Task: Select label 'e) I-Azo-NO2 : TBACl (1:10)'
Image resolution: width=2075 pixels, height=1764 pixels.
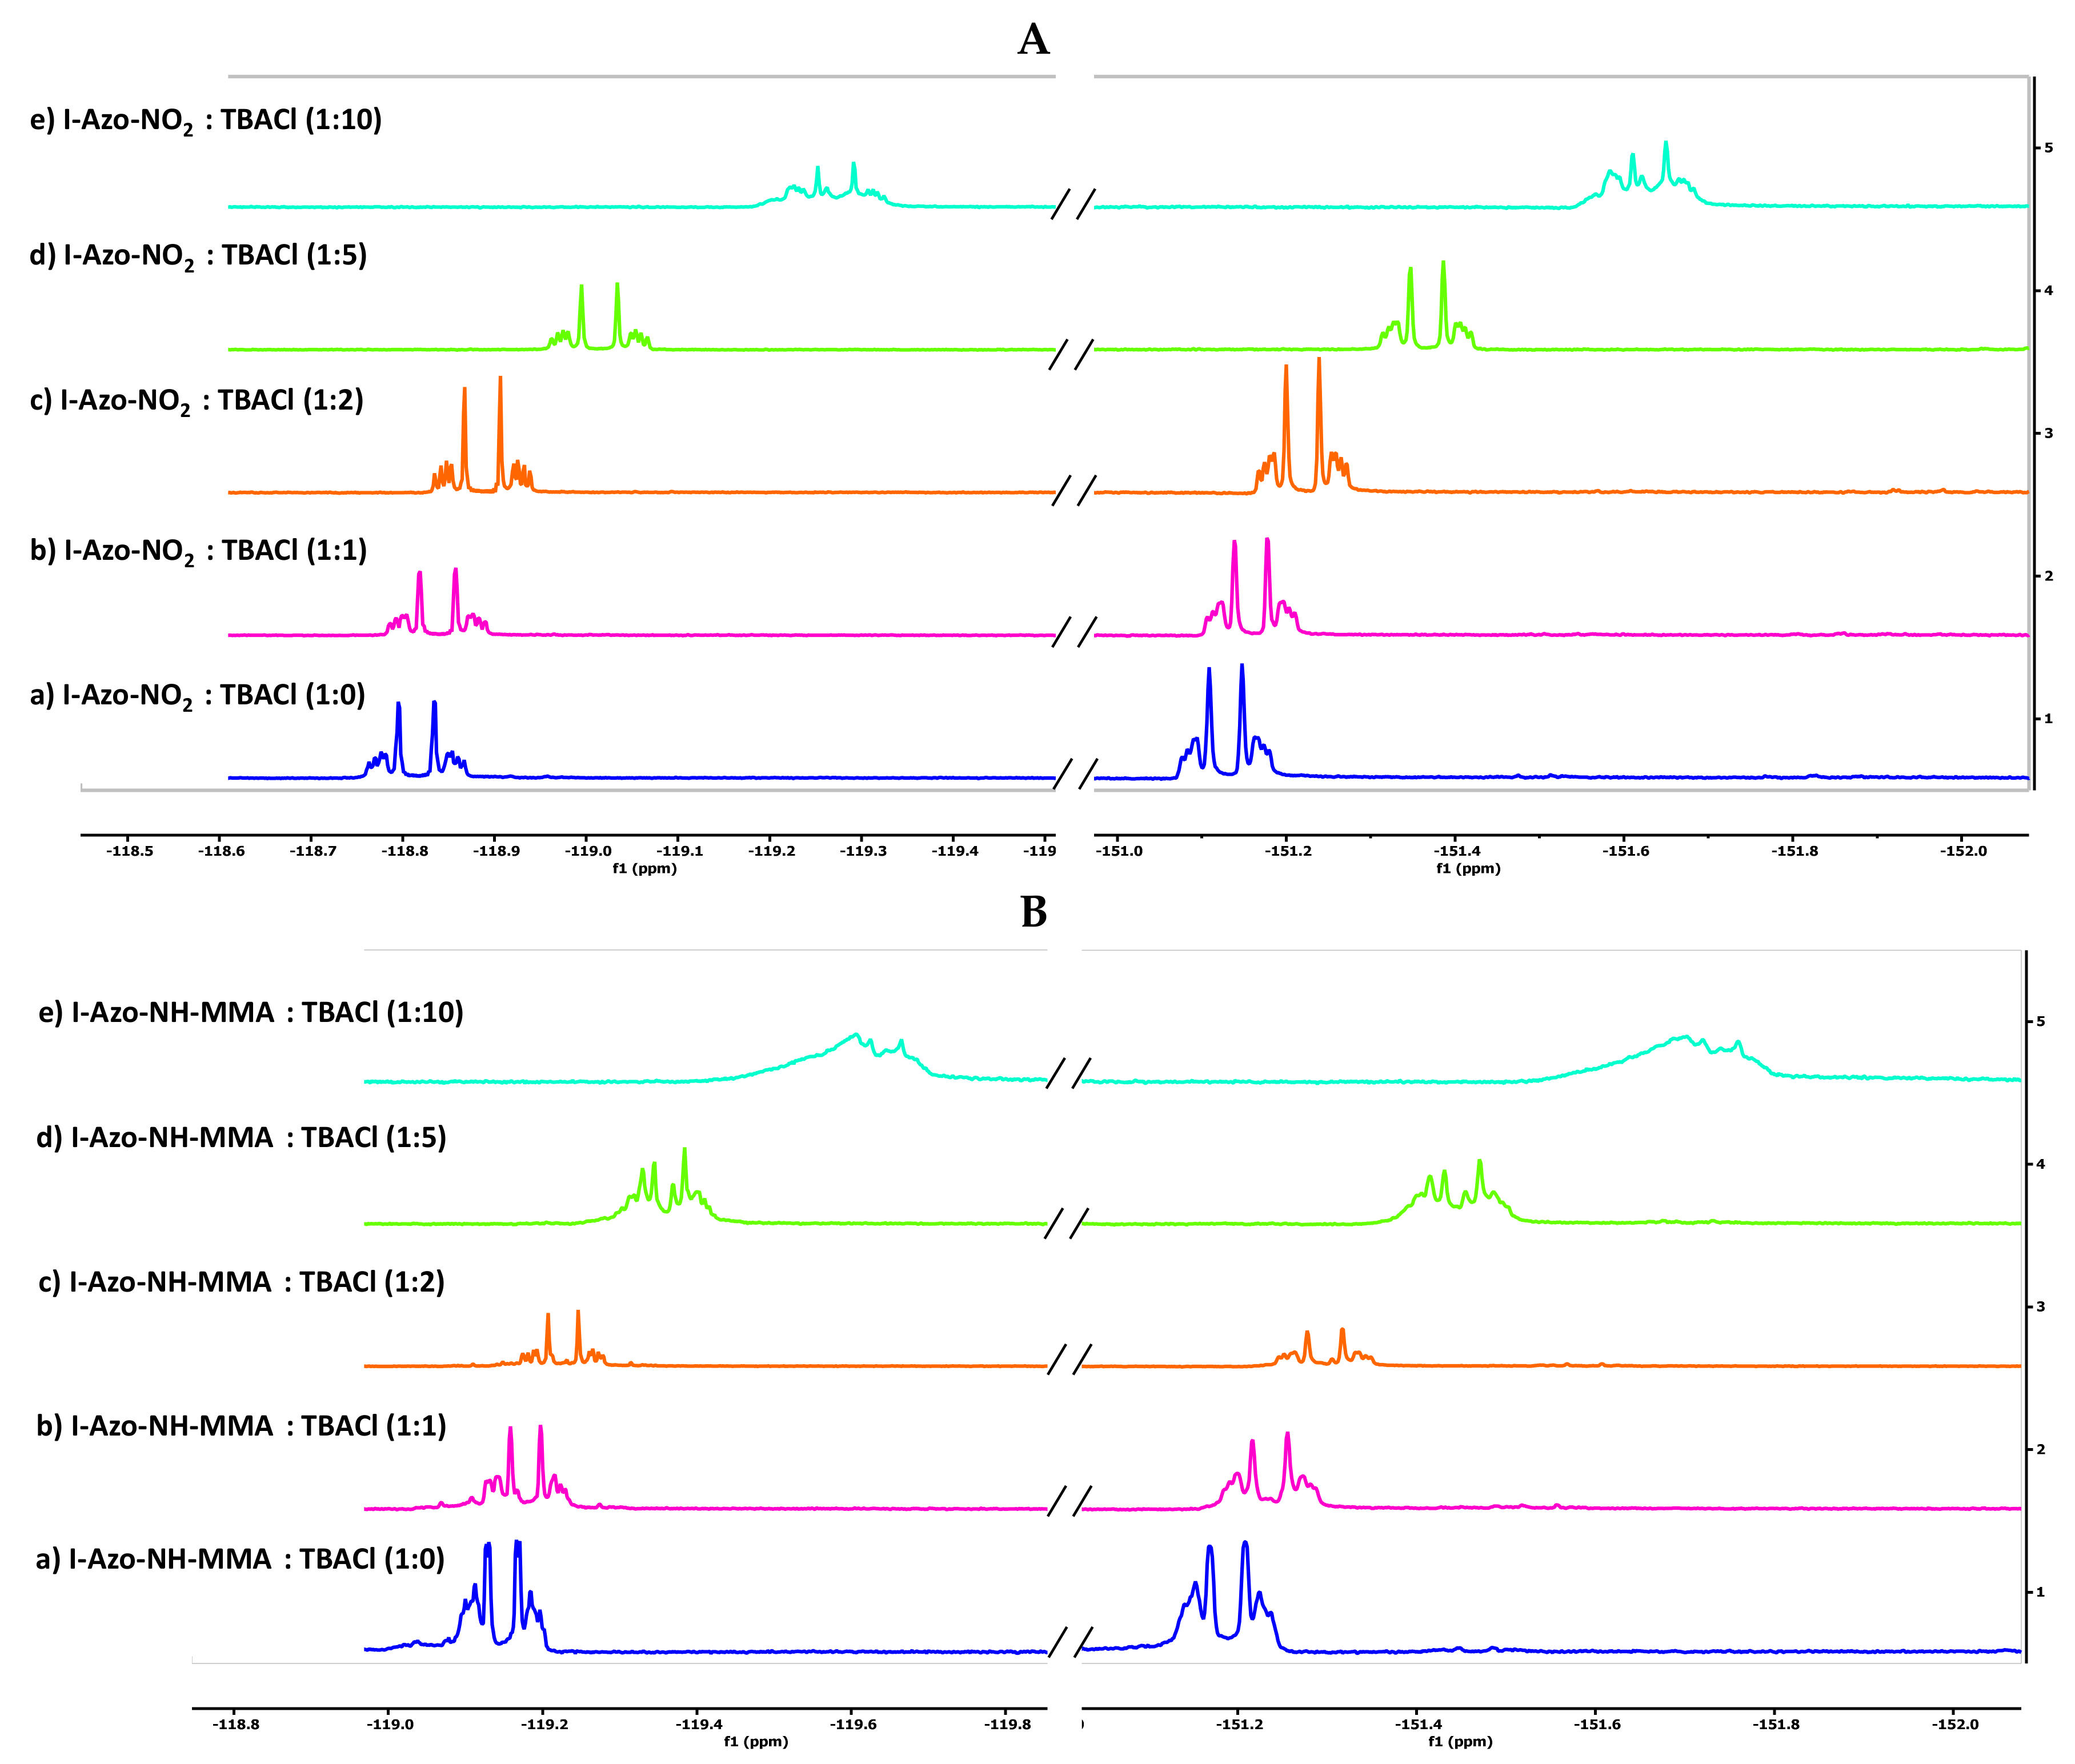Action: pos(206,121)
